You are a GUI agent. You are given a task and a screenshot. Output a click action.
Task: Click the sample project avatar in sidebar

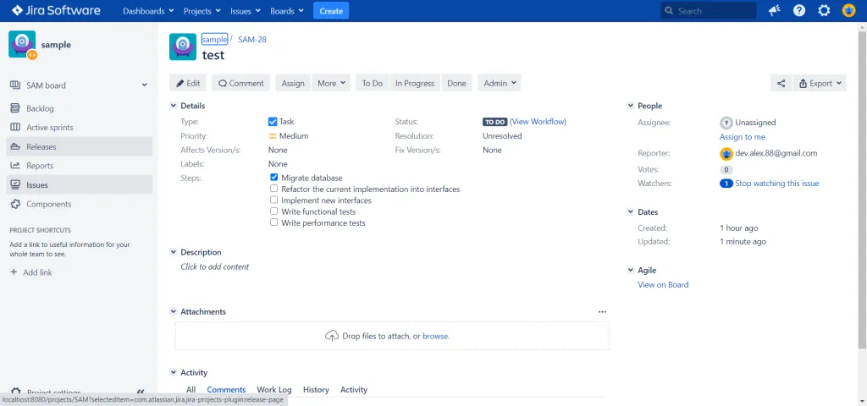pyautogui.click(x=23, y=45)
